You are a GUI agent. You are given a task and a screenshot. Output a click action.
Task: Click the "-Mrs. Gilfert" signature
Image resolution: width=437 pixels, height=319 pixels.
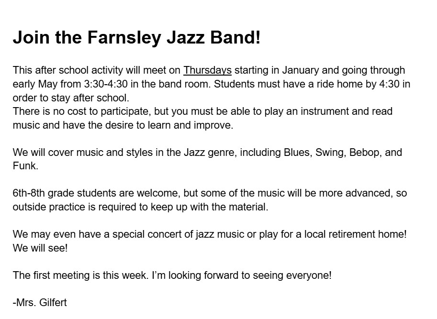[40, 302]
